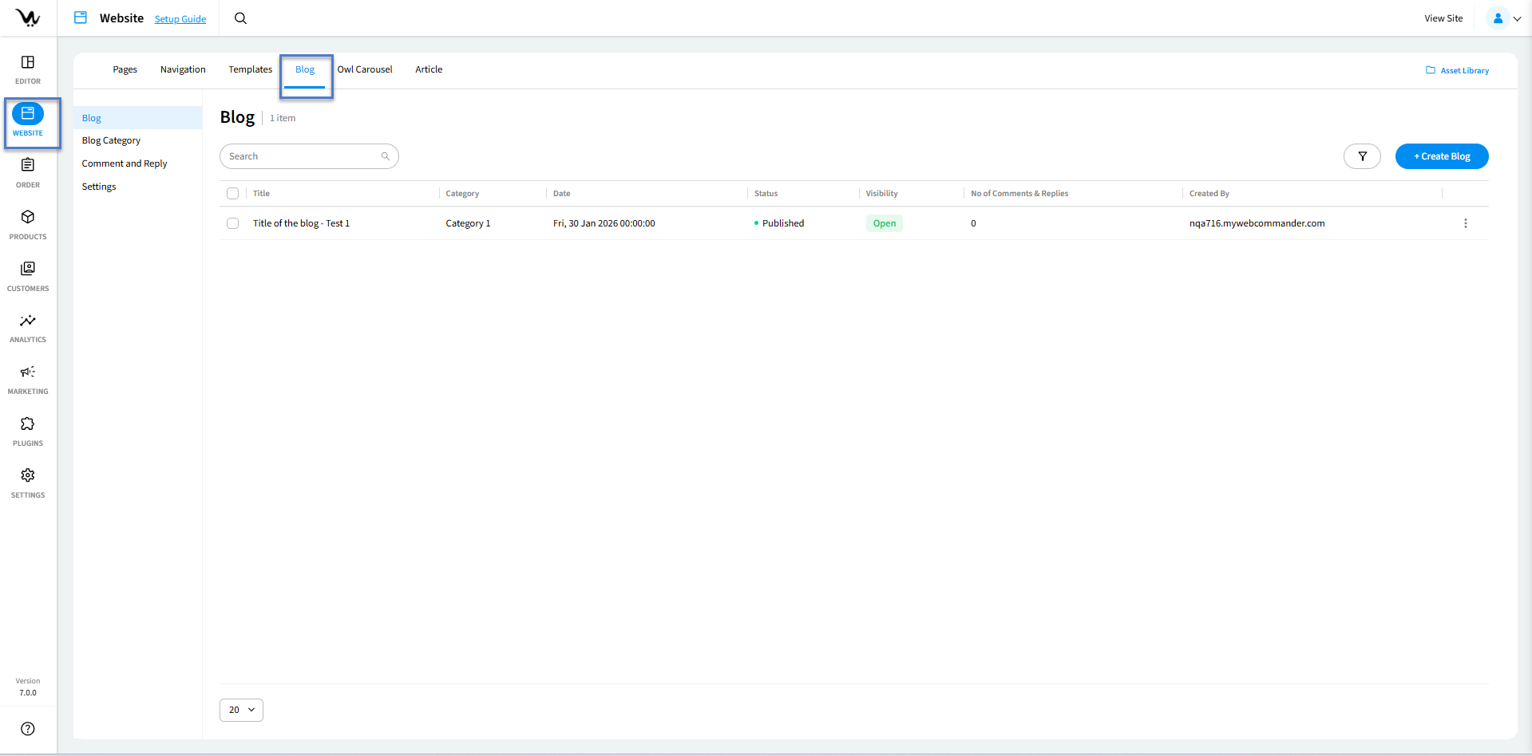The width and height of the screenshot is (1532, 756).
Task: Open the three-dot row actions menu
Action: (x=1465, y=223)
